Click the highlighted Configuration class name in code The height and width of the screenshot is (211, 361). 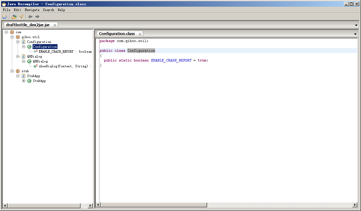141,51
